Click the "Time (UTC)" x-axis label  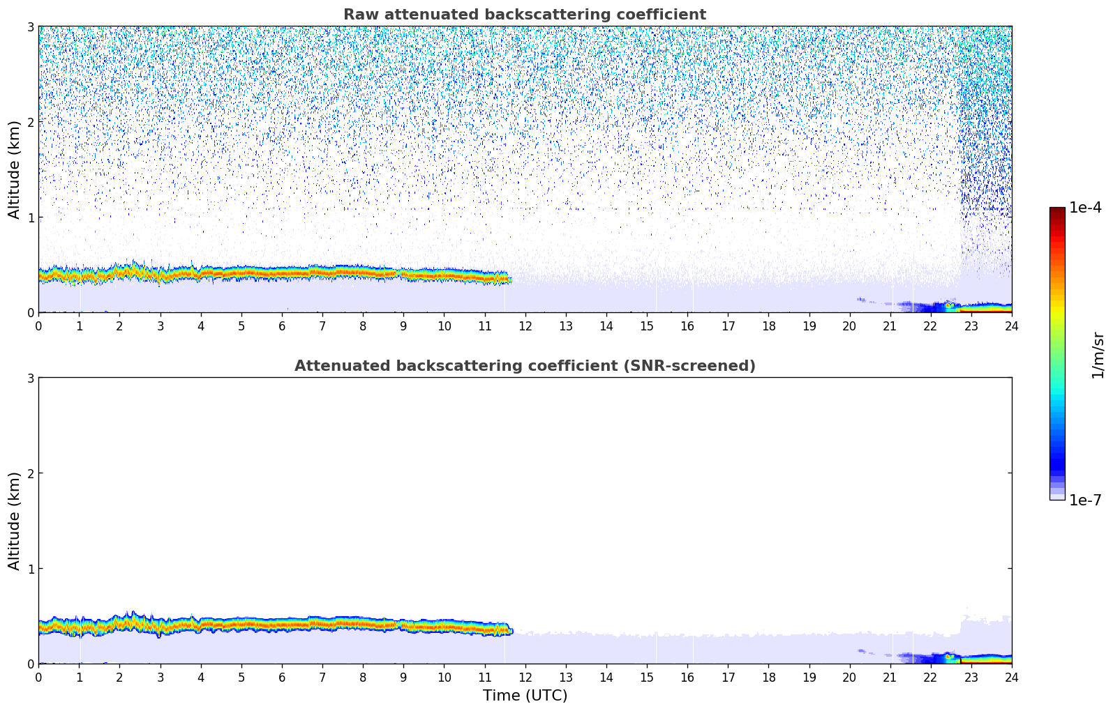(525, 696)
